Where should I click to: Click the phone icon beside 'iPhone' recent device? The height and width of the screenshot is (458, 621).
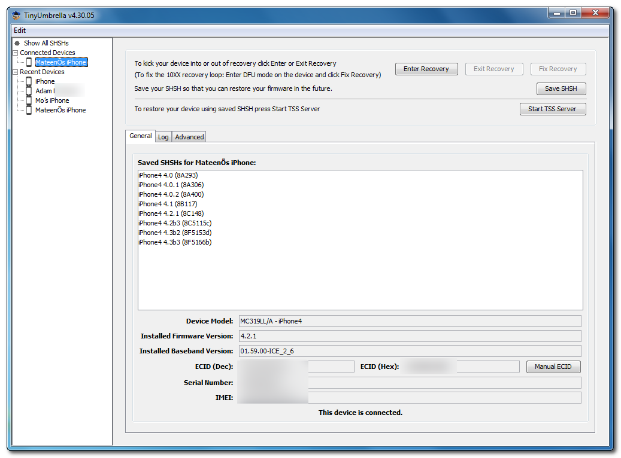pyautogui.click(x=29, y=81)
